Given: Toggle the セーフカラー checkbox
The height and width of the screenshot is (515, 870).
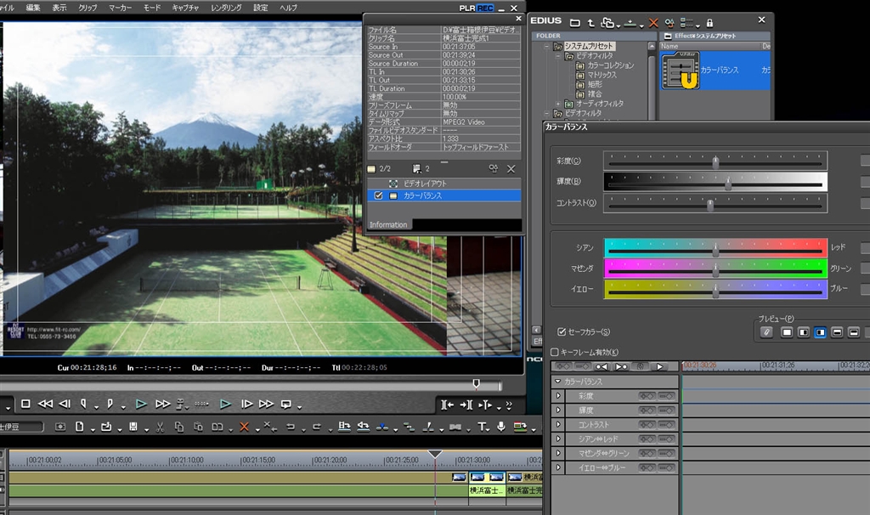Looking at the screenshot, I should pyautogui.click(x=562, y=331).
